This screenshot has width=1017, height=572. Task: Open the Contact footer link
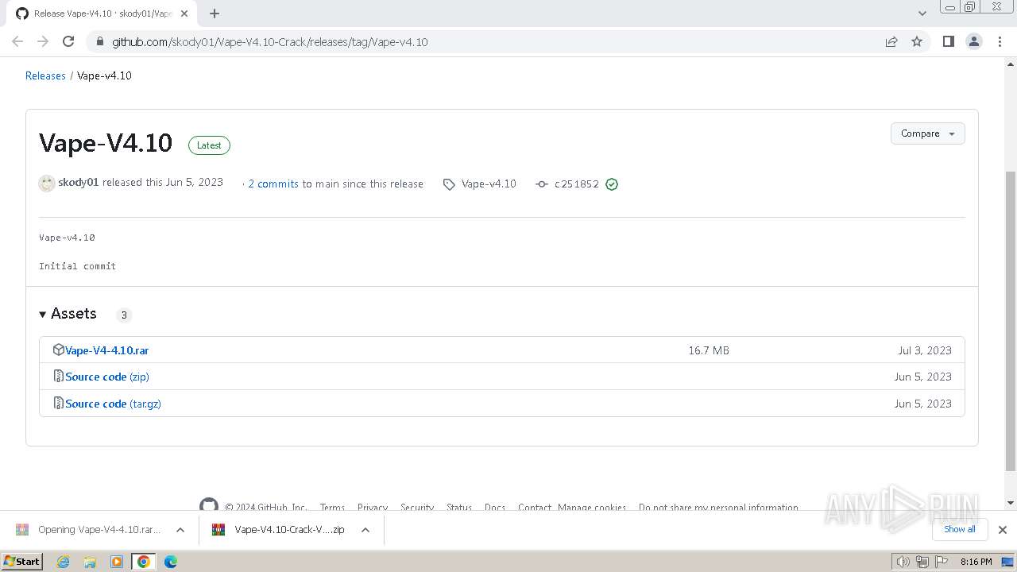(535, 508)
